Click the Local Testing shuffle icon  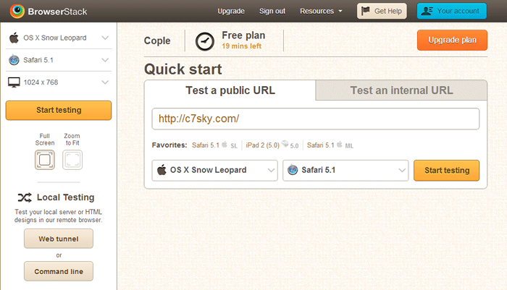pos(25,197)
